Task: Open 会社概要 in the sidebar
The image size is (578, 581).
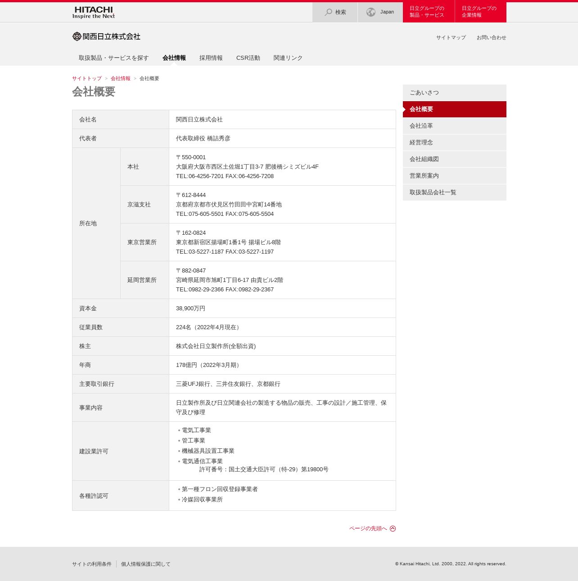Action: tap(455, 109)
